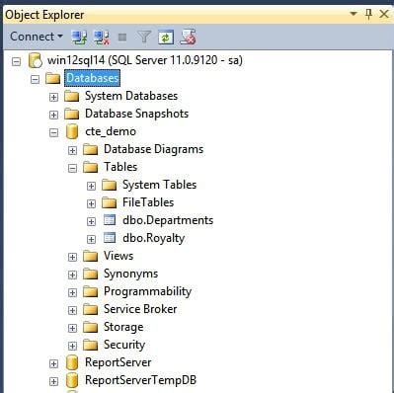Expand the Database Snapshots node
The height and width of the screenshot is (393, 394).
coord(53,115)
